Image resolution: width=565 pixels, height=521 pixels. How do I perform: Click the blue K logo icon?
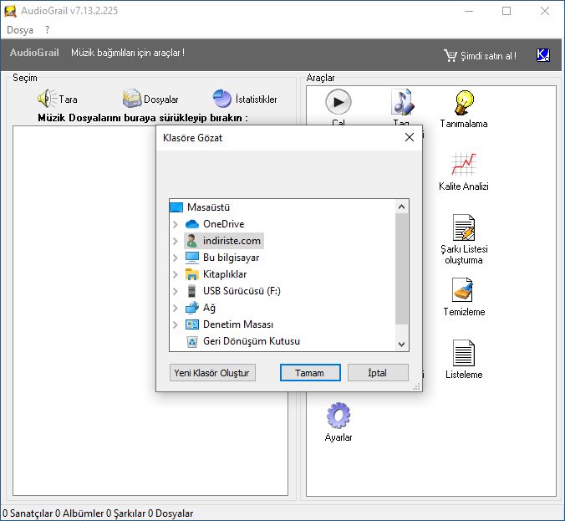(x=543, y=55)
